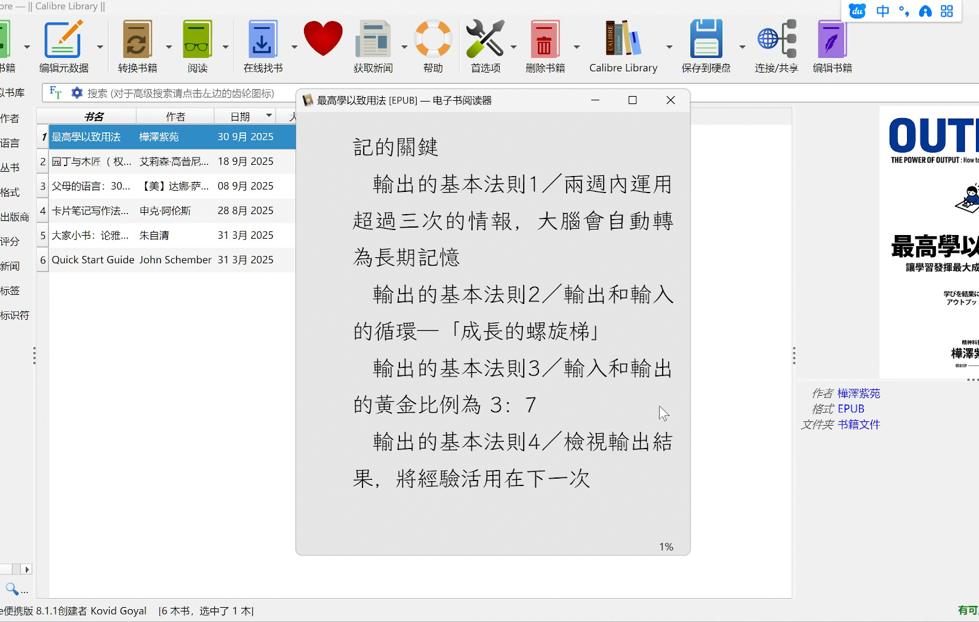The width and height of the screenshot is (979, 622).
Task: Open Connect/Share (连接/共享) icon
Action: point(777,39)
